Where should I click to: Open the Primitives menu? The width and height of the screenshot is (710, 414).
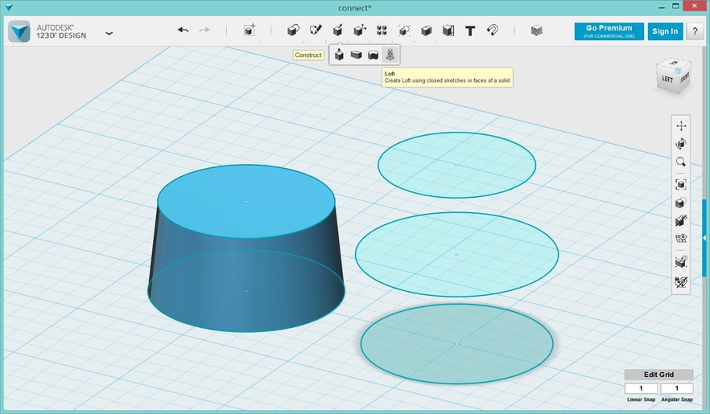pyautogui.click(x=293, y=31)
